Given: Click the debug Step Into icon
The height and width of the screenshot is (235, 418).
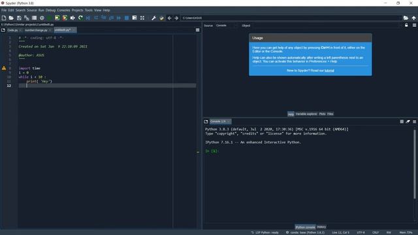Looking at the screenshot, I should (x=104, y=18).
